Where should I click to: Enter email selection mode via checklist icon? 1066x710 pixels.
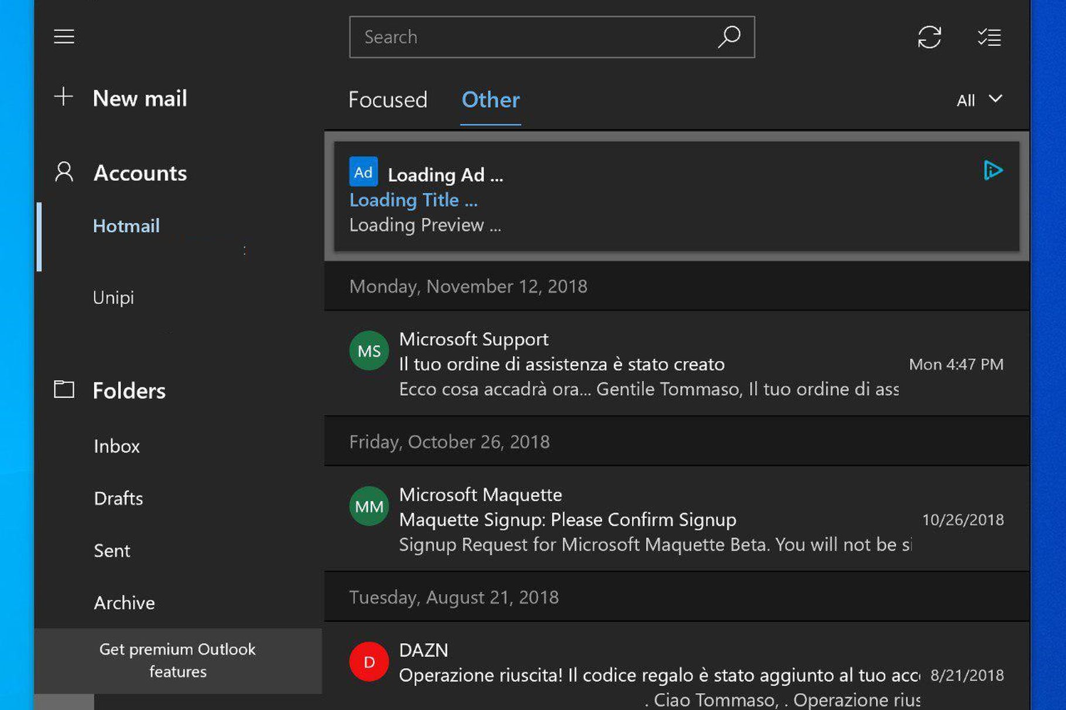[x=989, y=36]
